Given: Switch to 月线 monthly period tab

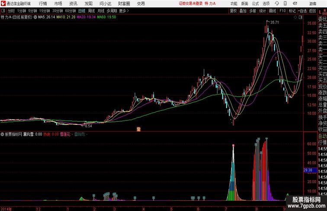Looking at the screenshot, I should tap(101, 11).
